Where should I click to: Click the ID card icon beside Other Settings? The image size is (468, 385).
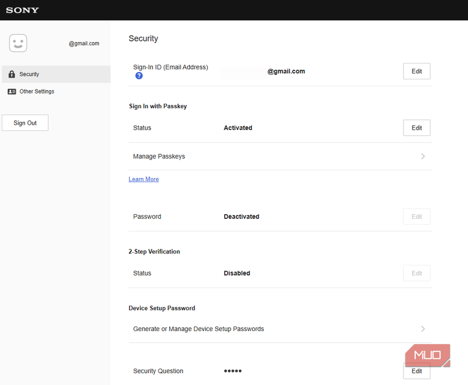[12, 91]
